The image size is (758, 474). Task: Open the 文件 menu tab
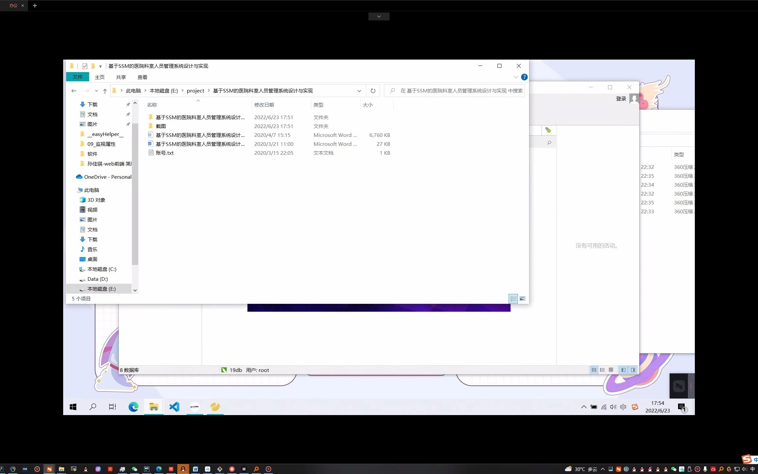click(x=78, y=77)
